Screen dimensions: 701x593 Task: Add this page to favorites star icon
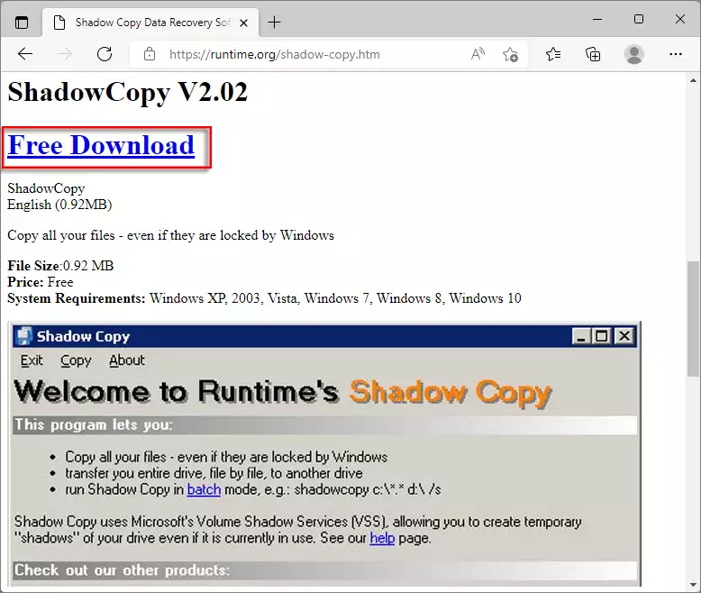pos(510,54)
